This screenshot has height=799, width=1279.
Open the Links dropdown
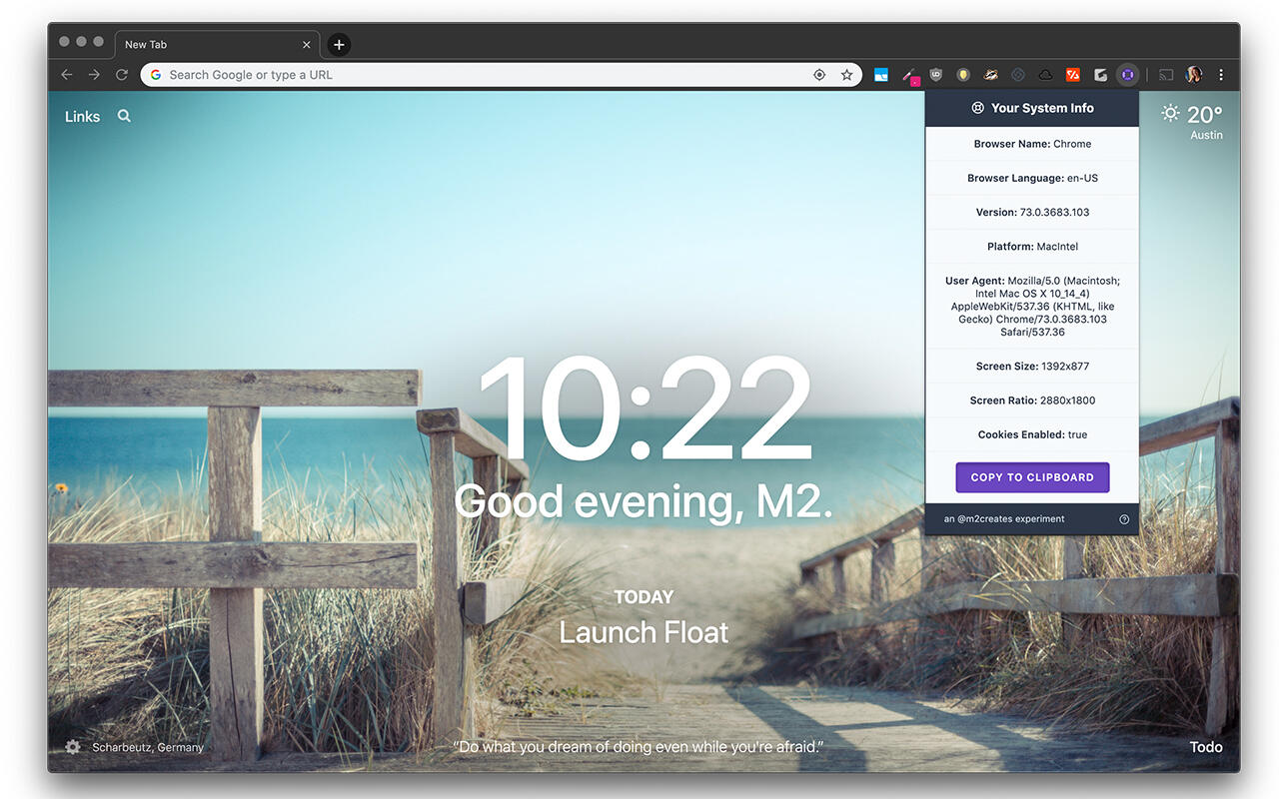[82, 116]
